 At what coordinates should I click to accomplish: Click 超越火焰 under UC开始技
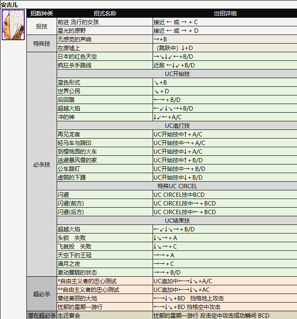coord(69,108)
